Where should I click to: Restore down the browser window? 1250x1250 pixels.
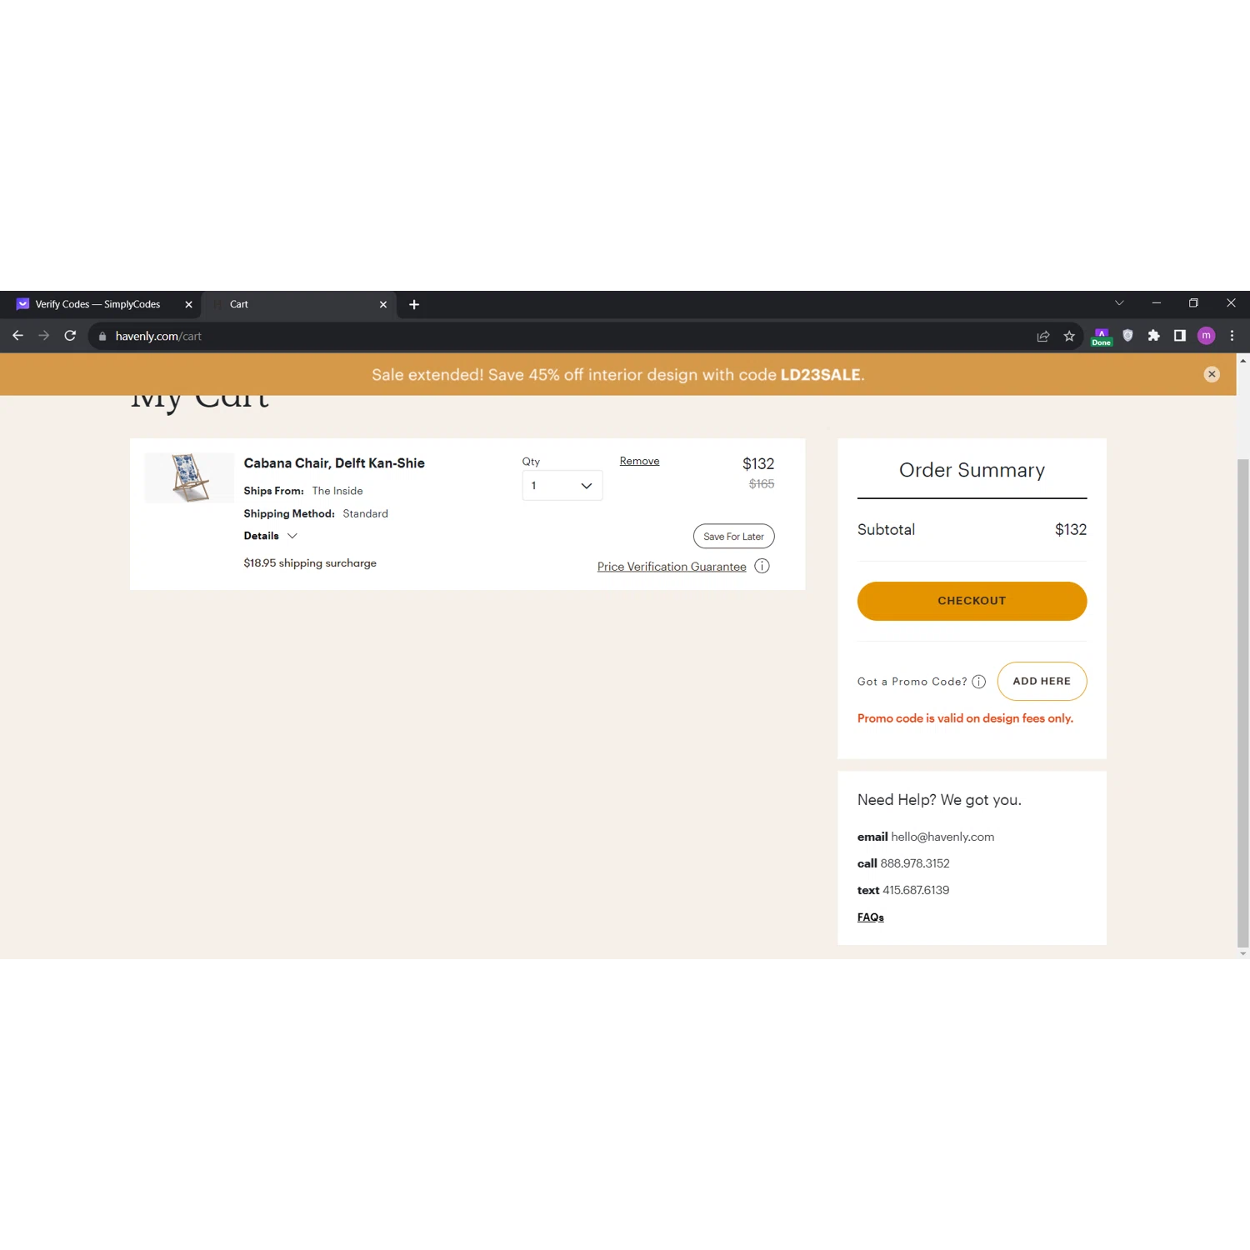point(1193,303)
